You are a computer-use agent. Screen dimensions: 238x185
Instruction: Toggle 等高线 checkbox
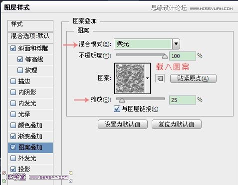click(x=20, y=59)
